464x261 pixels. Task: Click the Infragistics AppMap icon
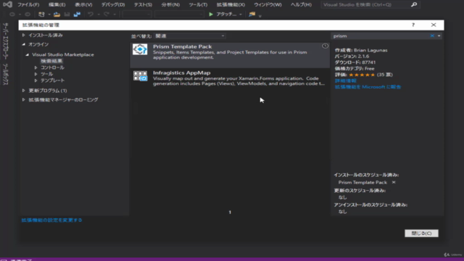tap(140, 75)
